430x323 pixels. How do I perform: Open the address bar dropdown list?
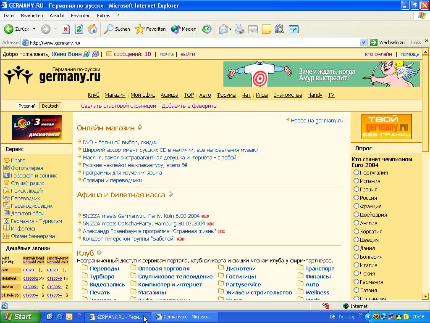tap(363, 42)
